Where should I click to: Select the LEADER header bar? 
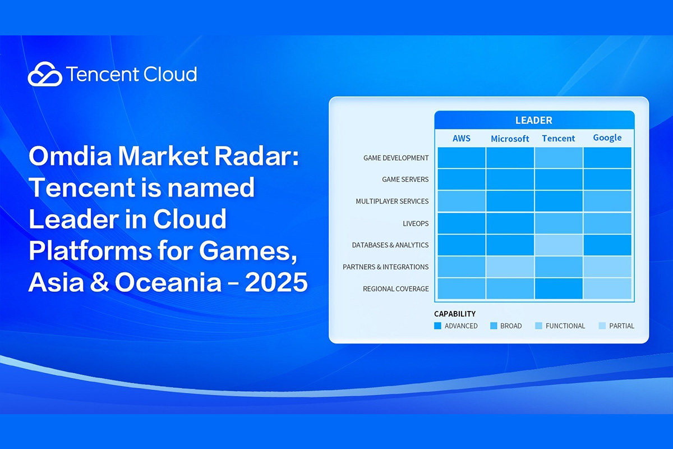pyautogui.click(x=534, y=120)
